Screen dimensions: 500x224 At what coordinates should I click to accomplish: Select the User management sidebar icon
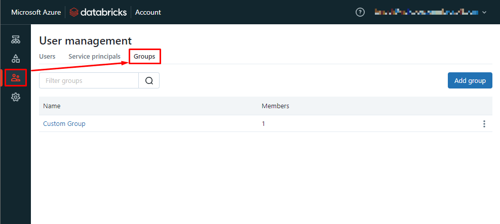[15, 78]
